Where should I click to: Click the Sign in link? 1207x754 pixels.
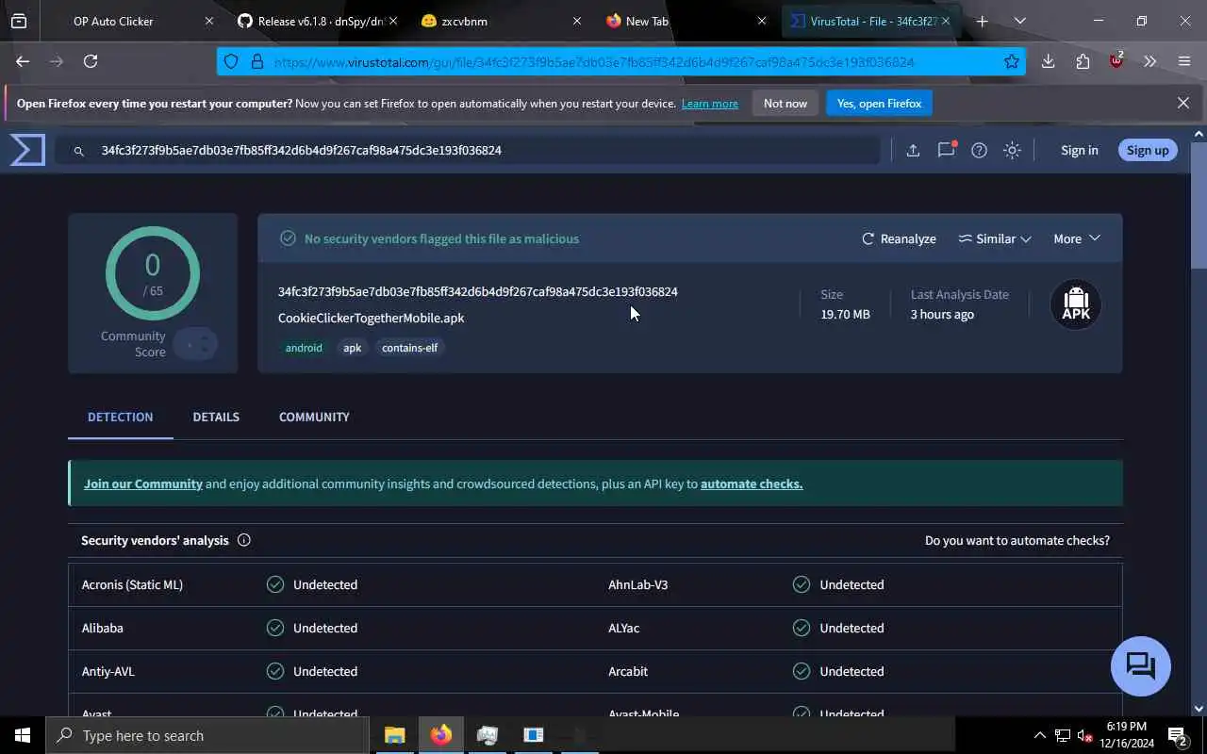pyautogui.click(x=1080, y=150)
